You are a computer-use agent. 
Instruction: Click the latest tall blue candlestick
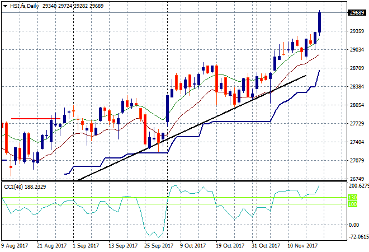[x=320, y=22]
